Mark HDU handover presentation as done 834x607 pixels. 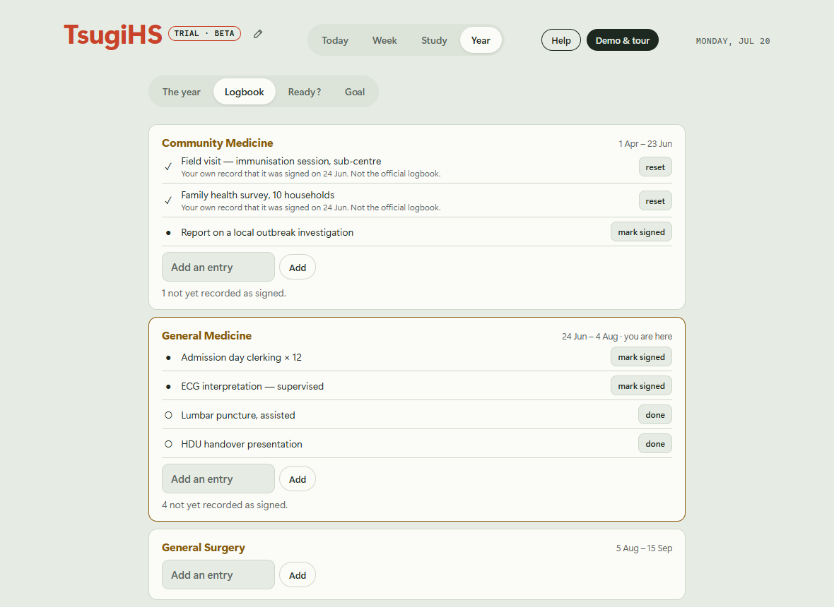point(655,444)
